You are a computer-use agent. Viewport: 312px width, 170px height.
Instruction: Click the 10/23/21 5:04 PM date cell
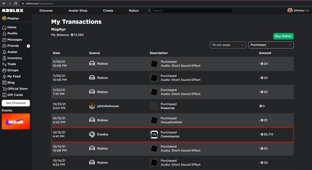[59, 106]
